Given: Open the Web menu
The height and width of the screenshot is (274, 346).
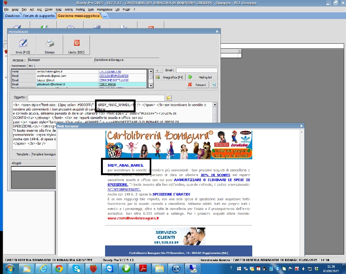Looking at the screenshot, I should (x=91, y=10).
